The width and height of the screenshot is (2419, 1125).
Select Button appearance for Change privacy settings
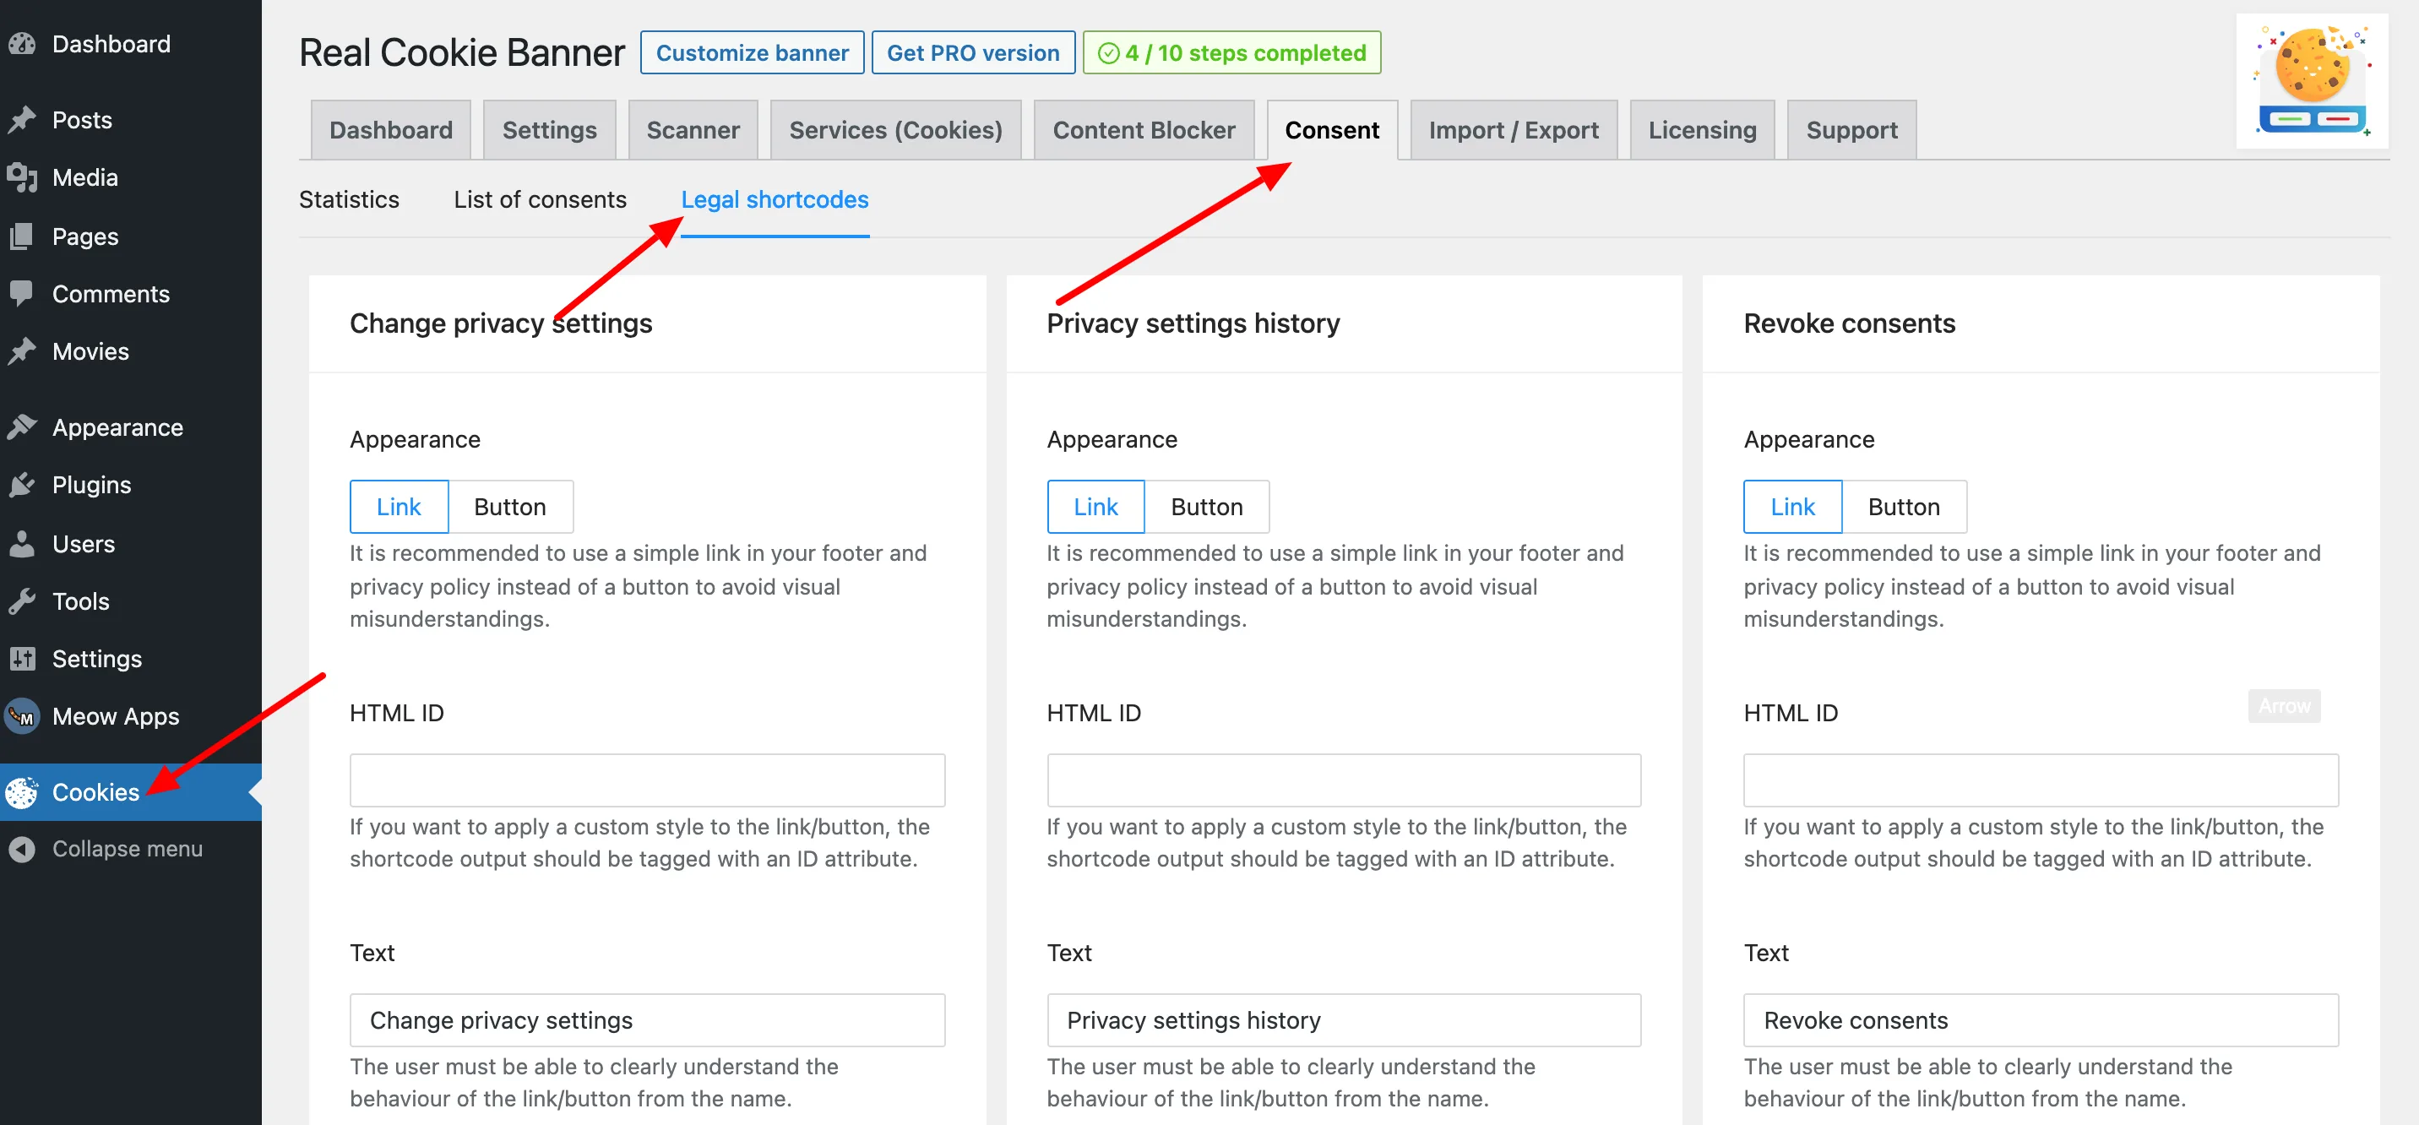click(x=509, y=507)
